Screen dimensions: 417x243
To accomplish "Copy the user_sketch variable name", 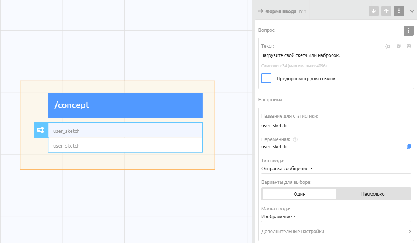I will click(x=408, y=146).
